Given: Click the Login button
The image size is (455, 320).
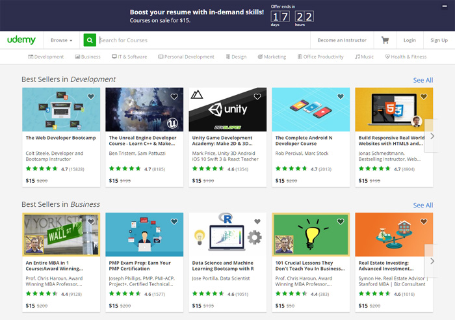Looking at the screenshot, I should click(409, 40).
